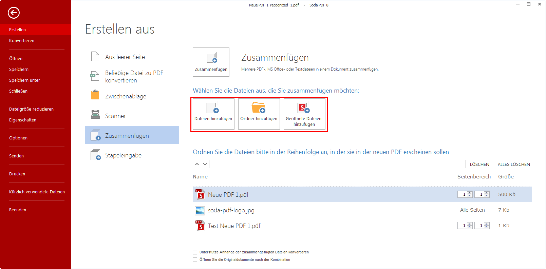Select soda-pdf-logo.jpg in file list
The image size is (546, 269).
[231, 210]
